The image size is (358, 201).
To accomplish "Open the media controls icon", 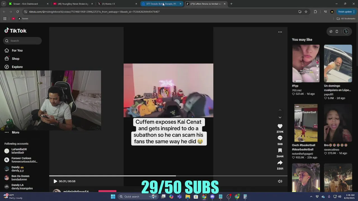I will [325, 12].
